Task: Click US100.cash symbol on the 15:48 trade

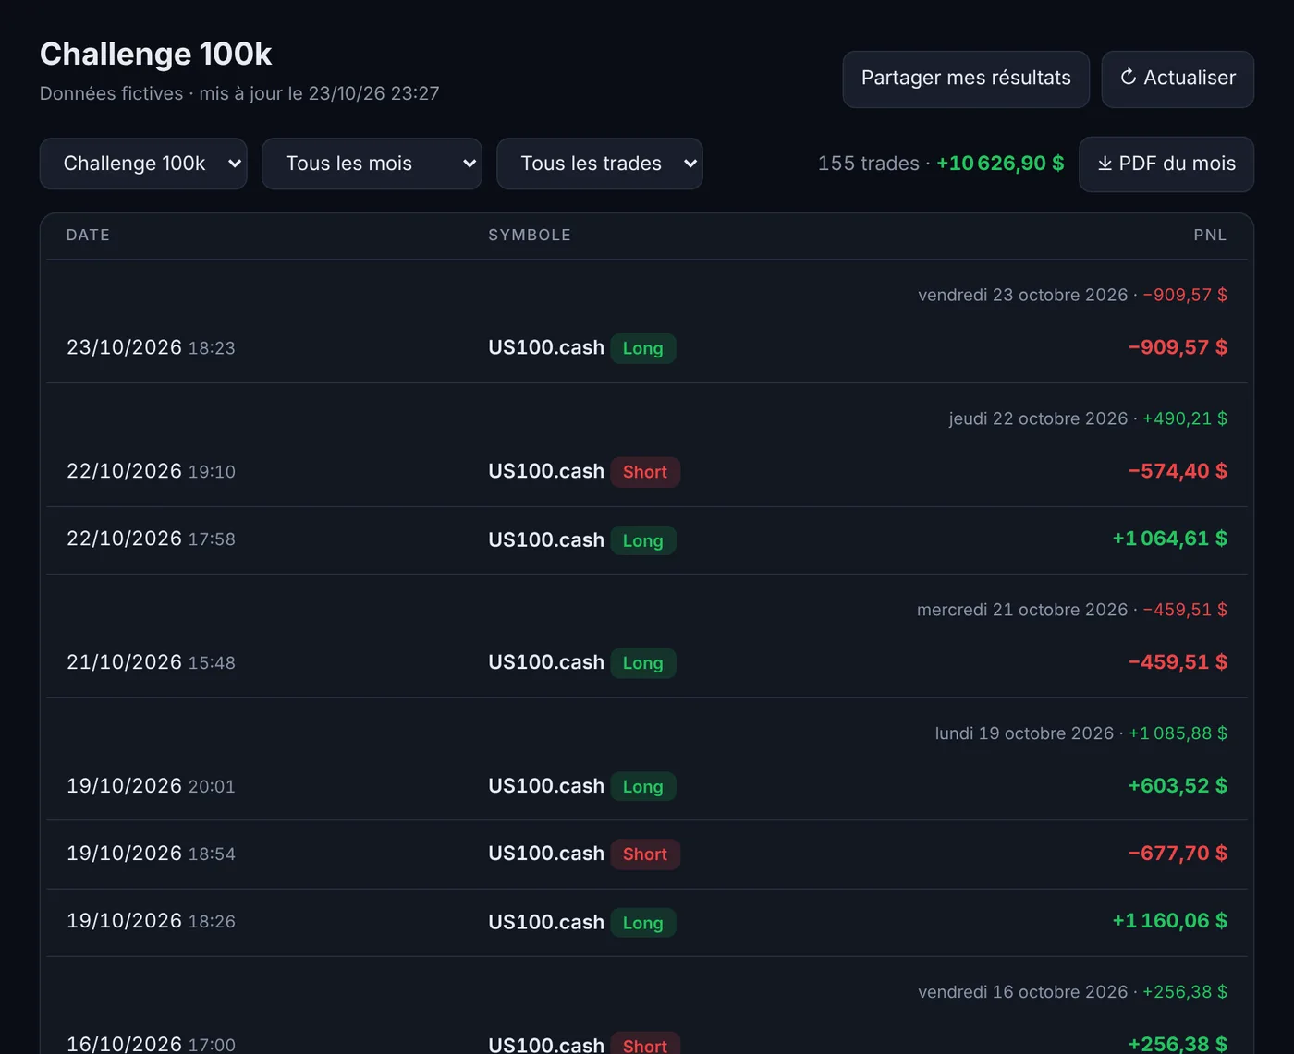Action: (x=546, y=662)
